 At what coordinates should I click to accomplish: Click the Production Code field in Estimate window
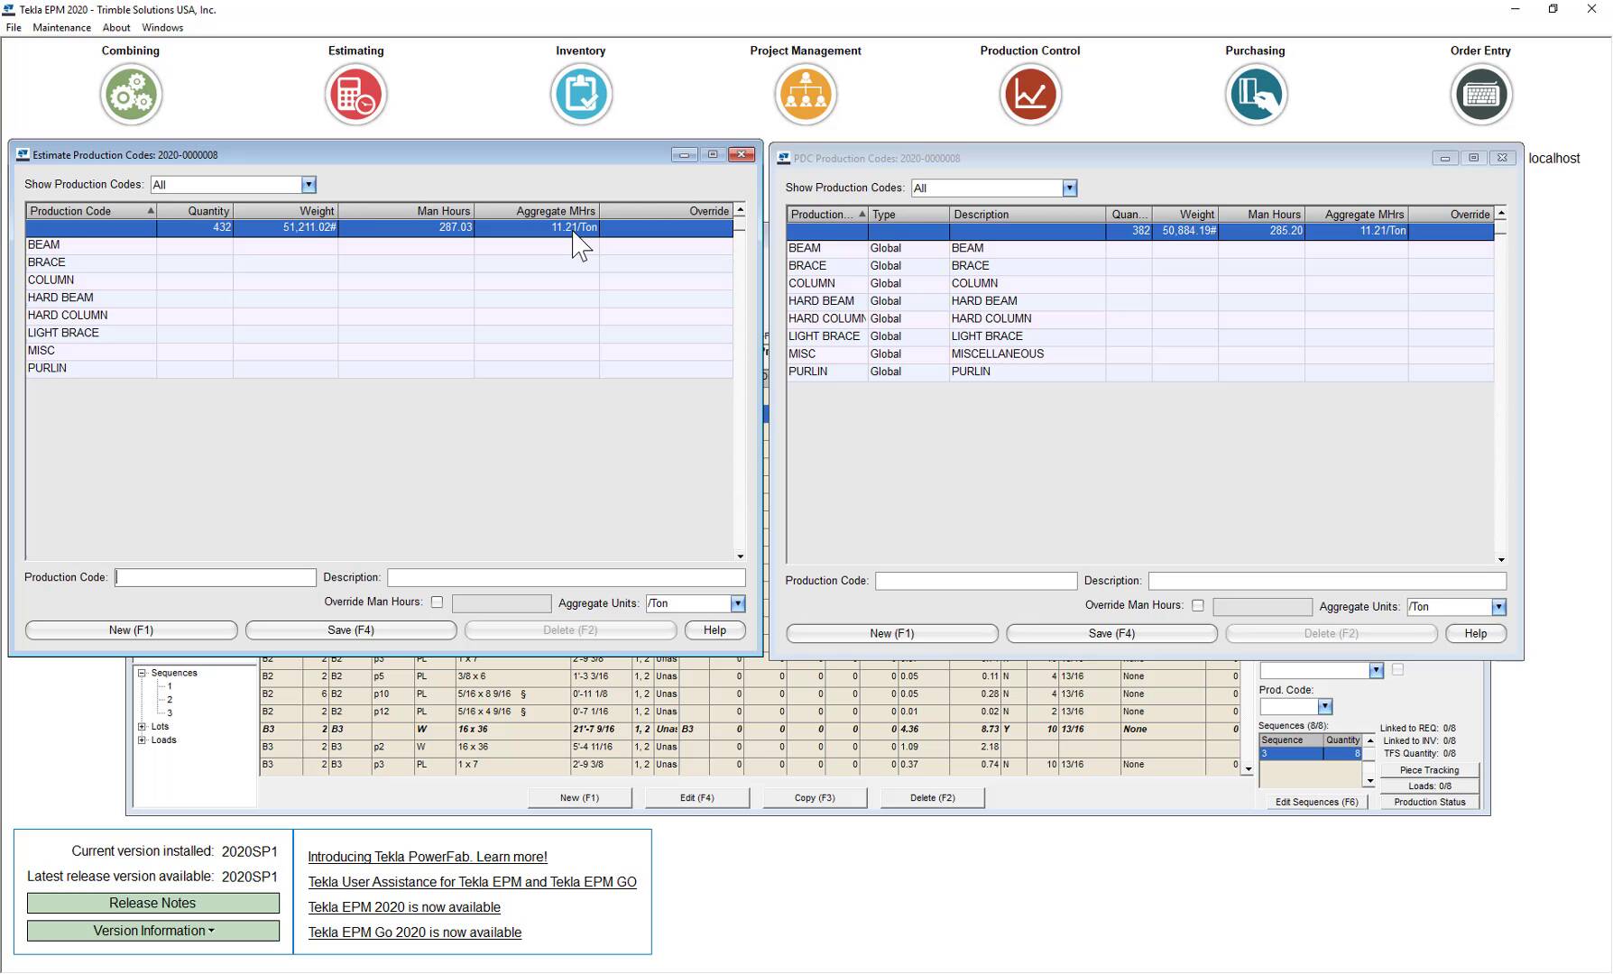[x=216, y=577]
